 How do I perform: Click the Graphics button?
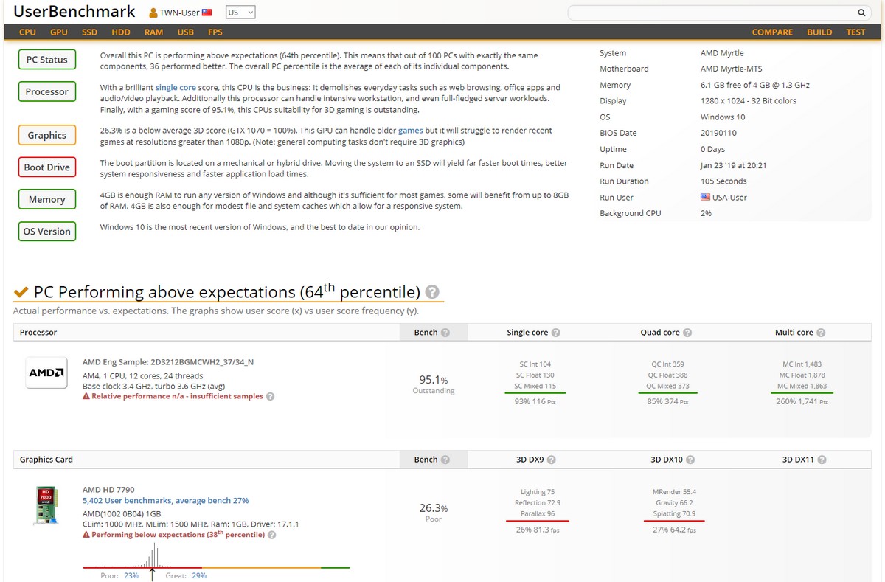(x=47, y=135)
